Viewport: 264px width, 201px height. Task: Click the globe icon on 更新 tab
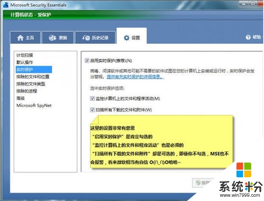coord(52,37)
